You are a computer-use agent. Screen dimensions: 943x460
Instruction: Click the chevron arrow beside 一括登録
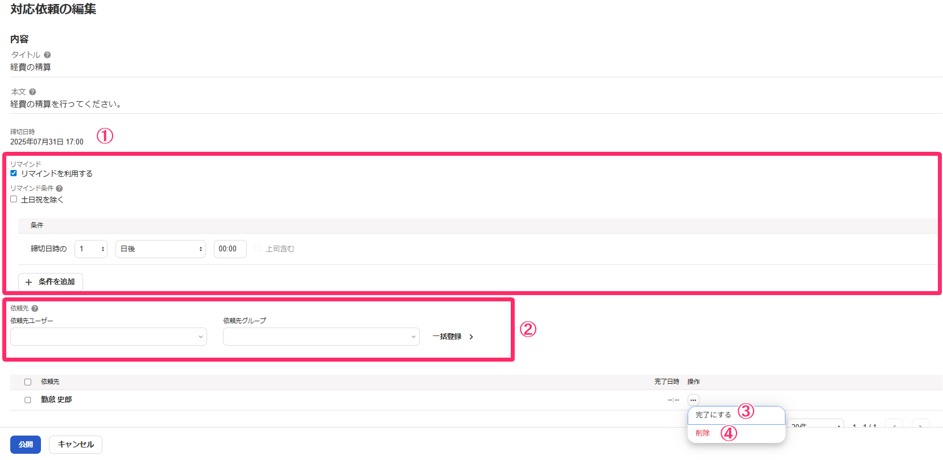tap(471, 337)
